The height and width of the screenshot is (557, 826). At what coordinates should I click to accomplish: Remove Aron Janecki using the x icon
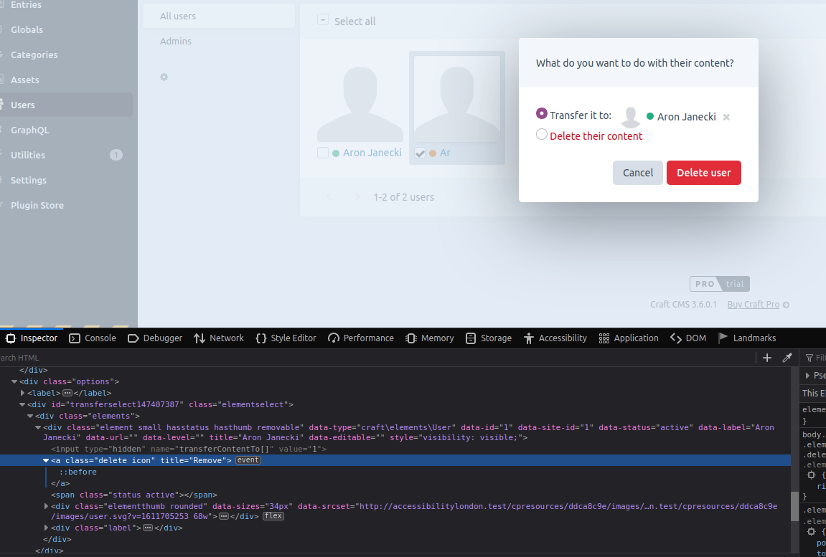(726, 116)
